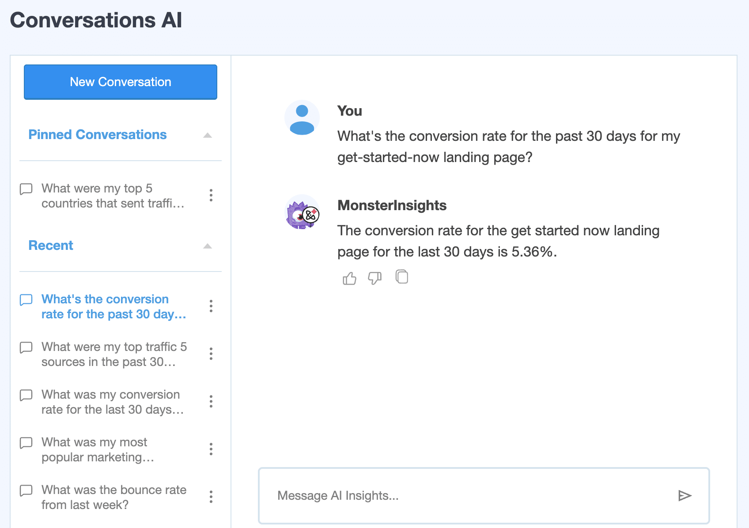Screen dimensions: 749x528
Task: Open options for the pinned countries conversation
Action: point(211,196)
